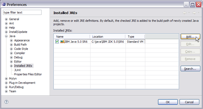Image resolution: width=203 pixels, height=109 pixels.
Task: Click the Eclipse icon in title bar
Action: tap(3, 5)
